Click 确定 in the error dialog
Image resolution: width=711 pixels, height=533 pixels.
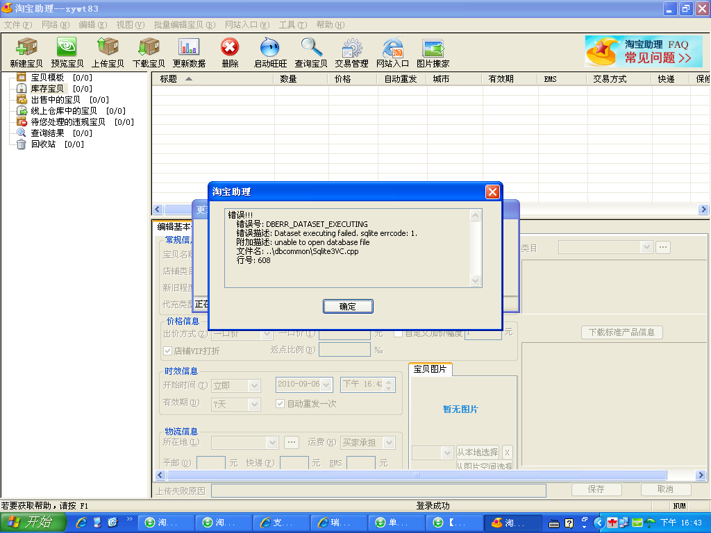click(348, 306)
